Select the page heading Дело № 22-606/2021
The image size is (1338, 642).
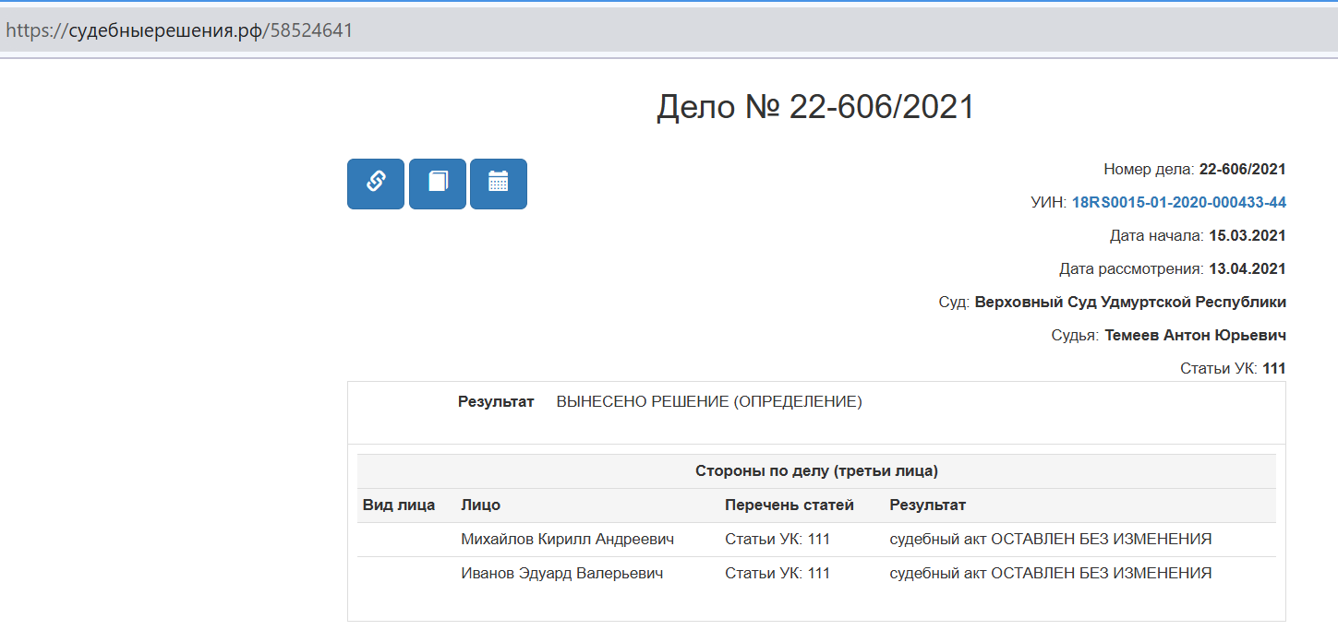(x=815, y=108)
